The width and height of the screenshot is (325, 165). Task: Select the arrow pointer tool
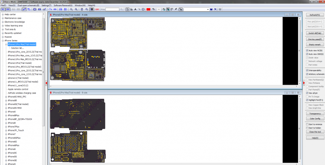click(127, 9)
